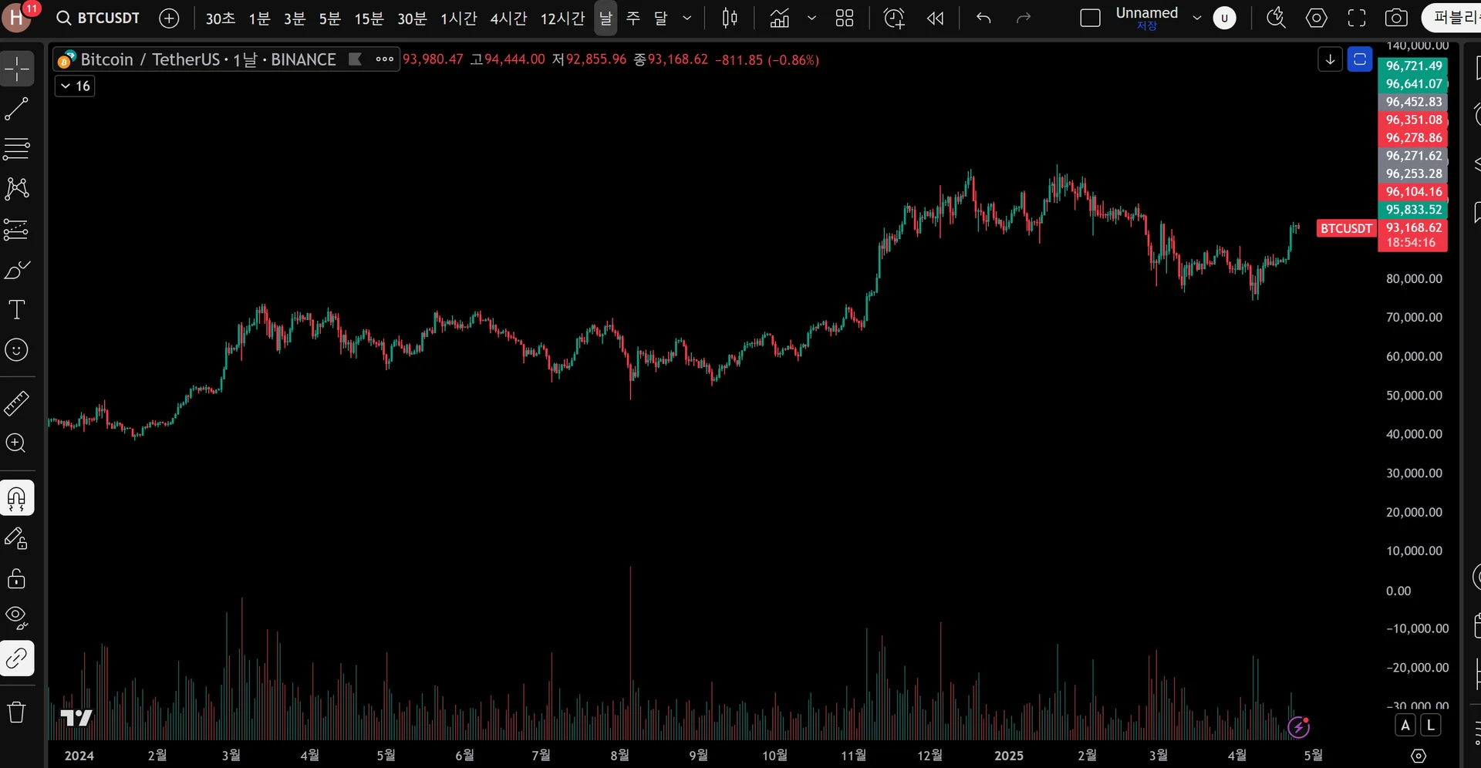Image resolution: width=1481 pixels, height=768 pixels.
Task: Open the legend more options menu
Action: pyautogui.click(x=384, y=59)
